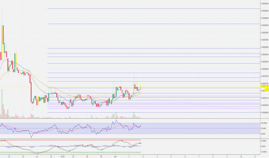Viewport: 269px width, 158px height.
Task: Click the 9 date label on time axis
Action: [x=227, y=156]
